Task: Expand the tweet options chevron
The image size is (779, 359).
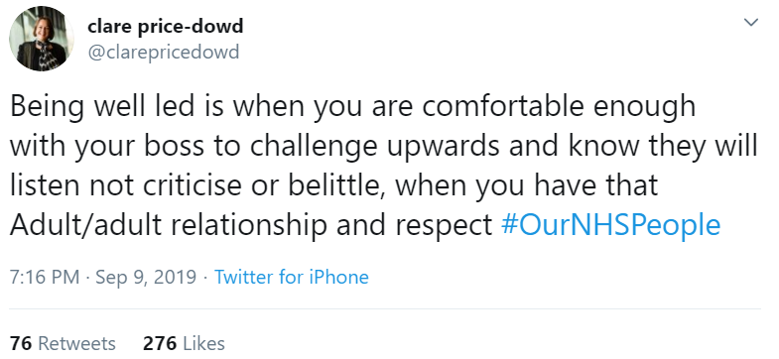Action: point(750,23)
